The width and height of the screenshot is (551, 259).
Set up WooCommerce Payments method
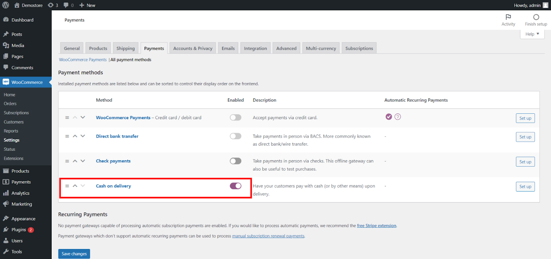click(x=525, y=118)
